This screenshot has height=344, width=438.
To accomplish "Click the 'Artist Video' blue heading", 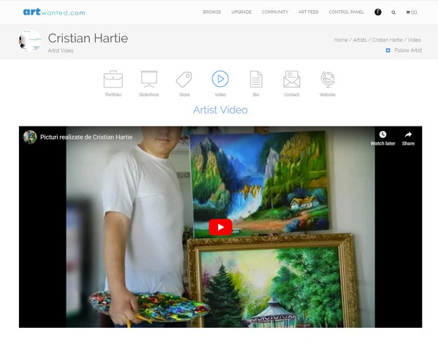I will tap(220, 110).
